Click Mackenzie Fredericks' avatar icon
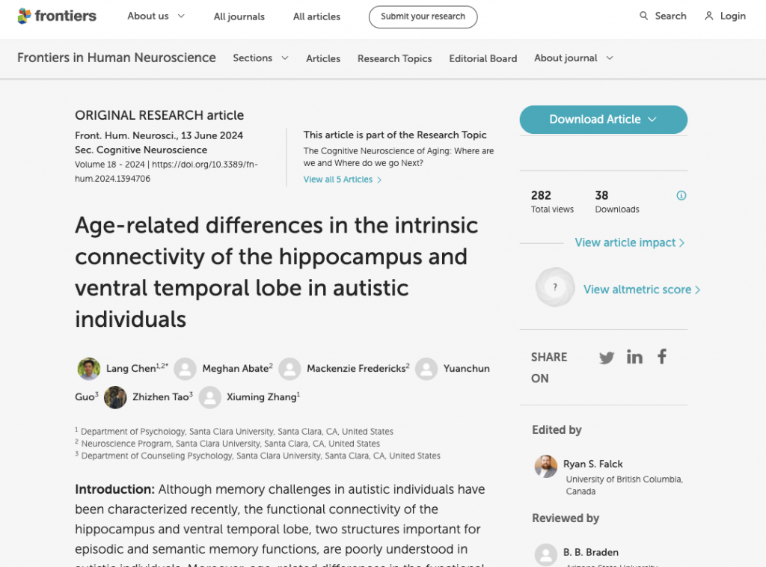 pyautogui.click(x=289, y=369)
